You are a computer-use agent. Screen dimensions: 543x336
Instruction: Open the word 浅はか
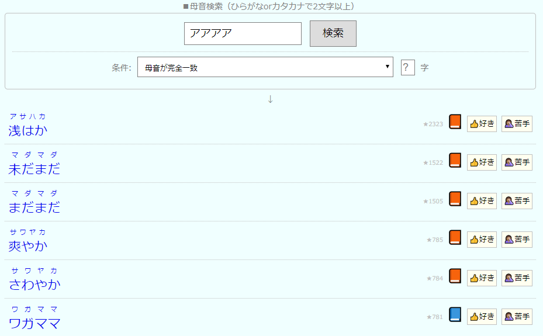pyautogui.click(x=27, y=131)
